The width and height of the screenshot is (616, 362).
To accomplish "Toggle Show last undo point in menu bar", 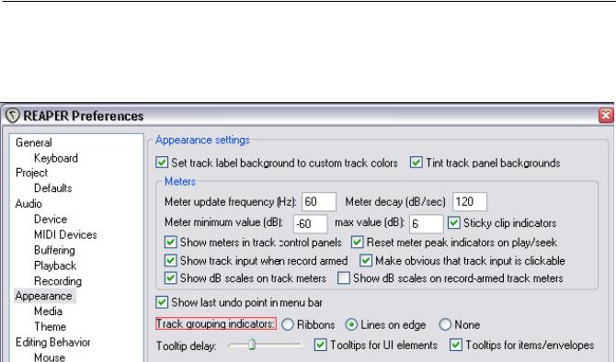I will (x=162, y=302).
